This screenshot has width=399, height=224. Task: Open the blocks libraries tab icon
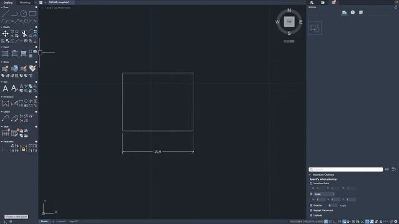click(x=361, y=12)
